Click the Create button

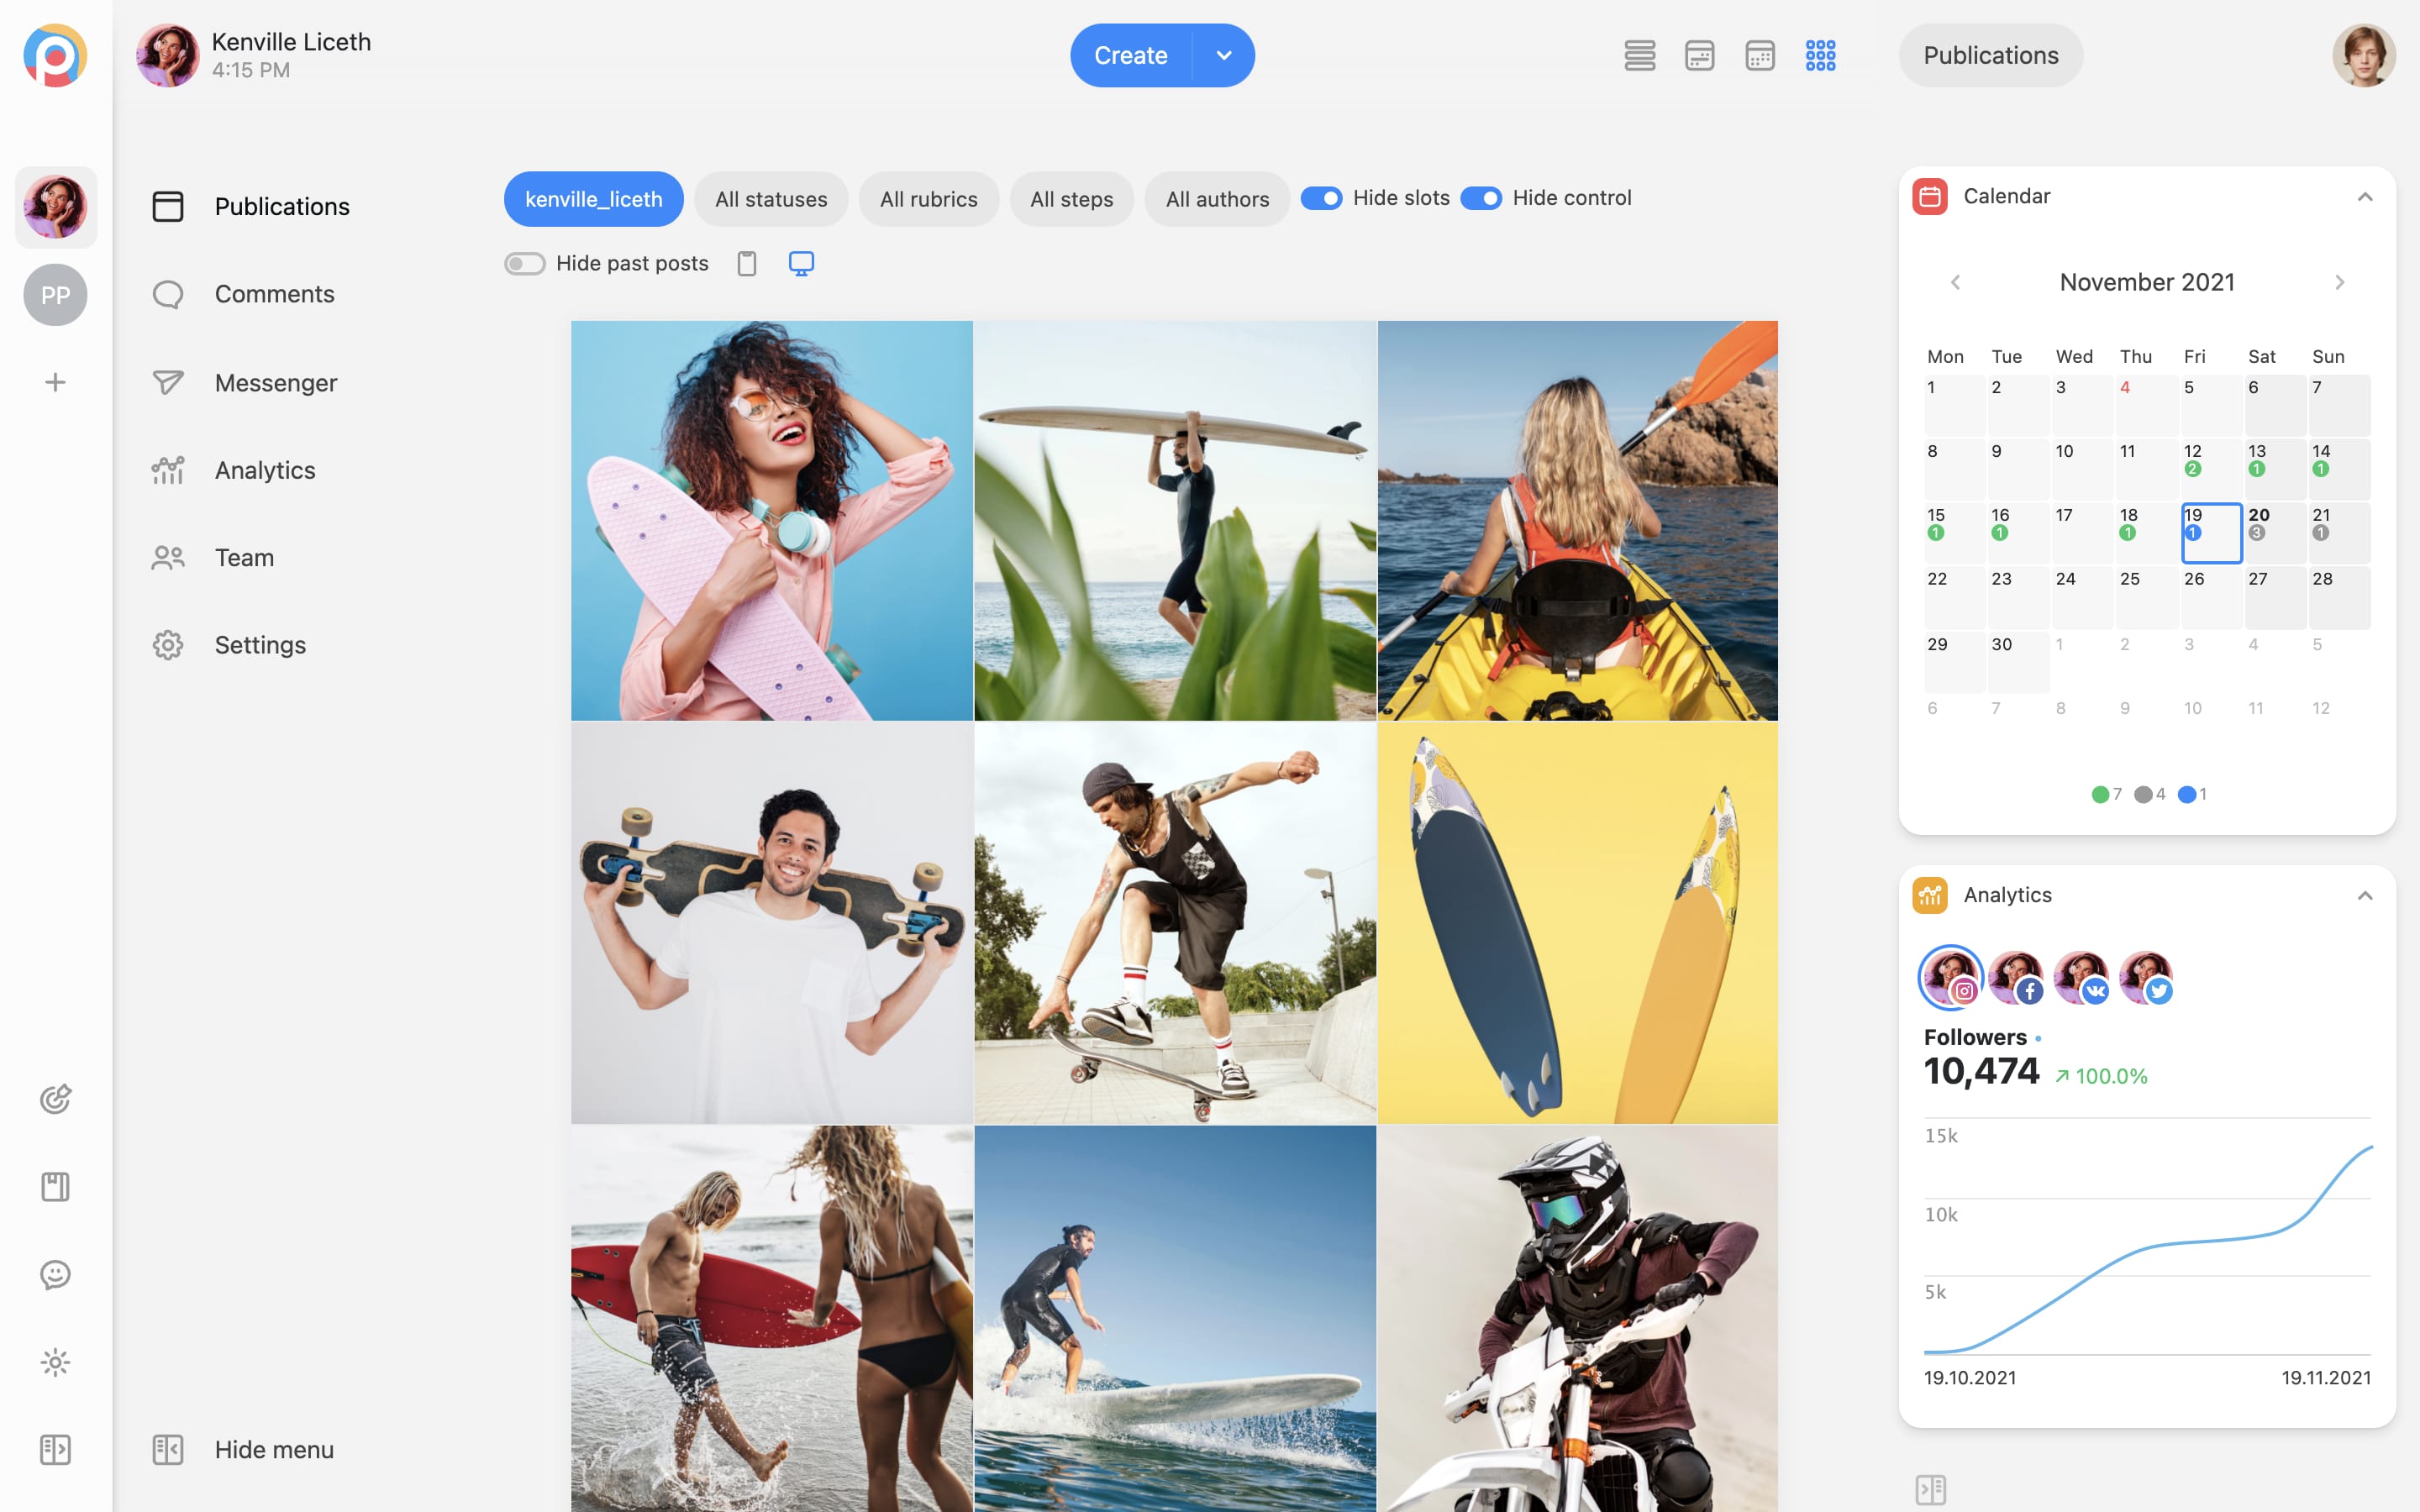(1131, 56)
